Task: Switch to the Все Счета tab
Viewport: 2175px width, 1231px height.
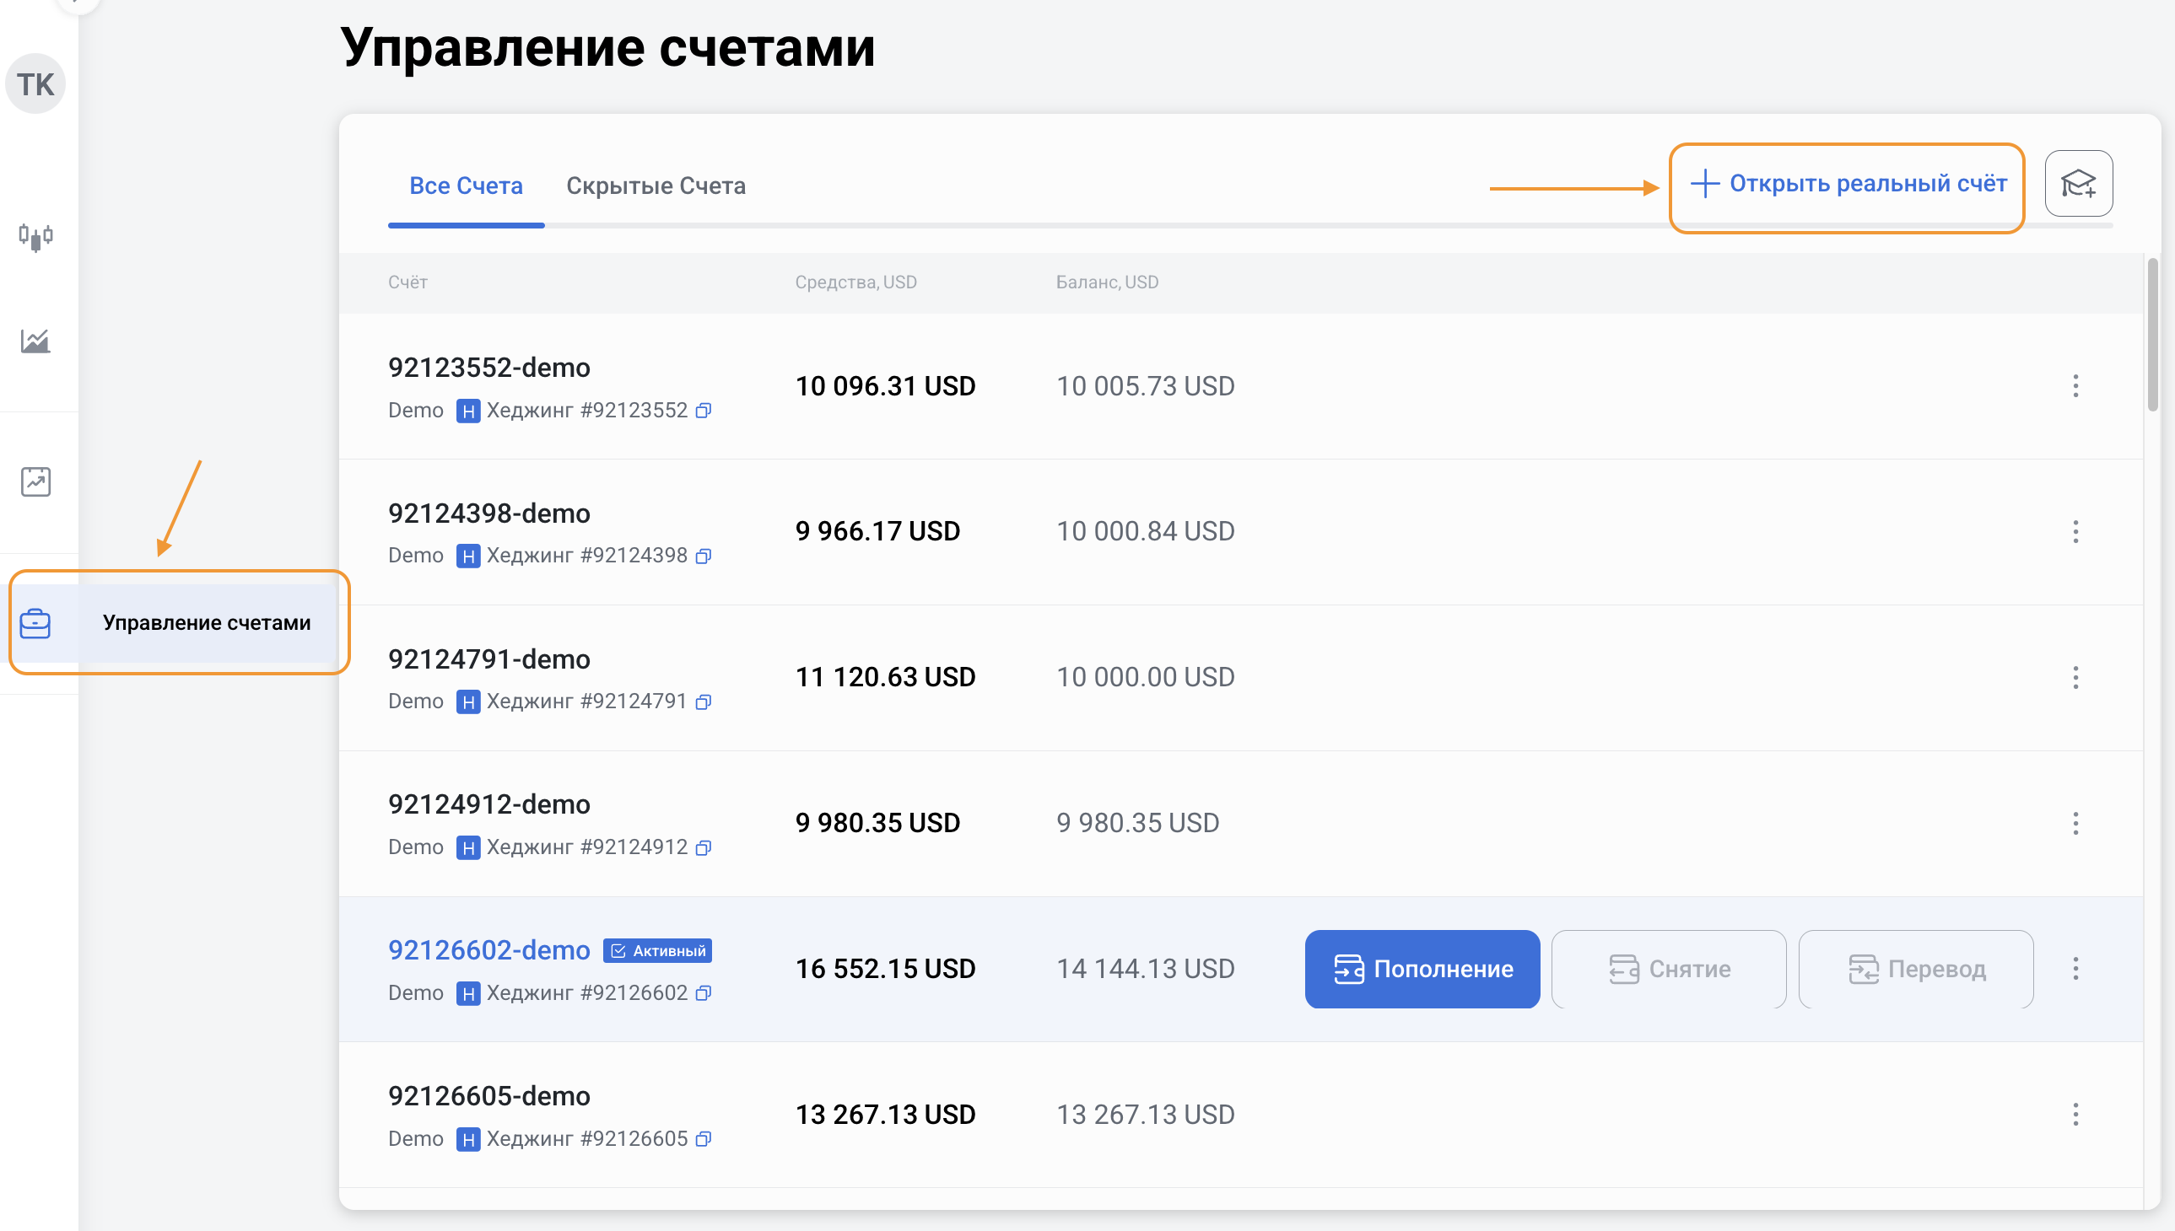Action: 465,186
